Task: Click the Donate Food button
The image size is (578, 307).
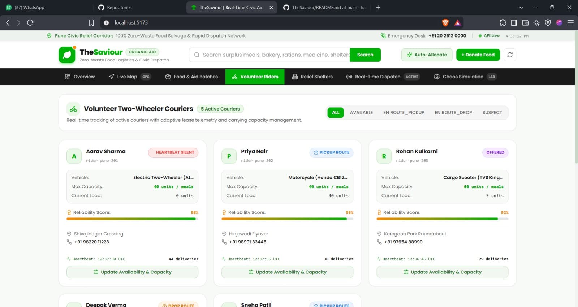Action: 478,55
